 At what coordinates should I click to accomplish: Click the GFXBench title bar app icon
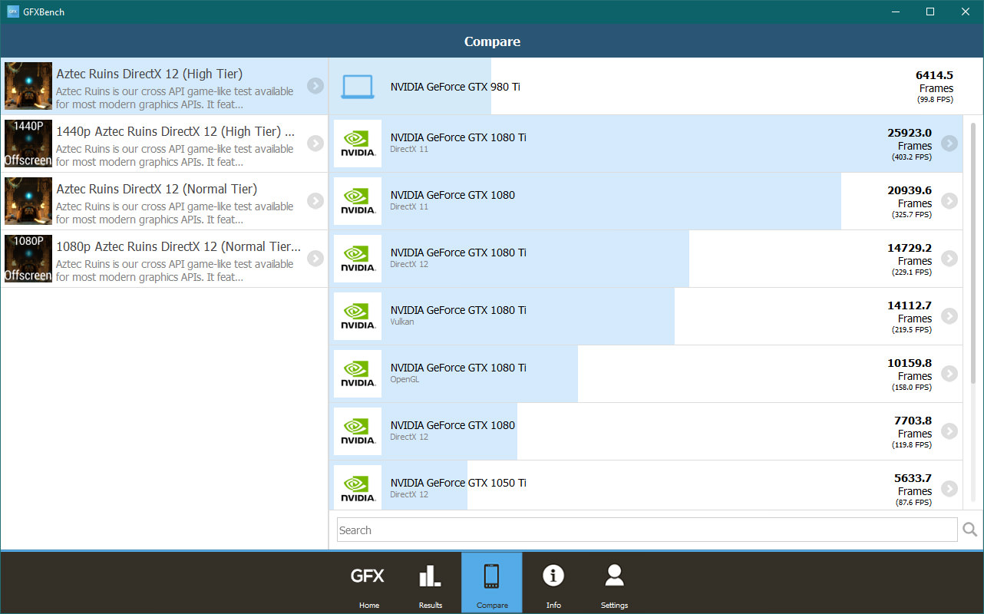pos(12,12)
